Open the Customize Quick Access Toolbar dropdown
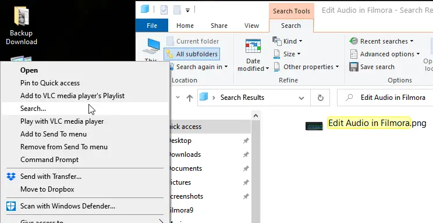Image resolution: width=433 pixels, height=223 pixels. pos(187,10)
